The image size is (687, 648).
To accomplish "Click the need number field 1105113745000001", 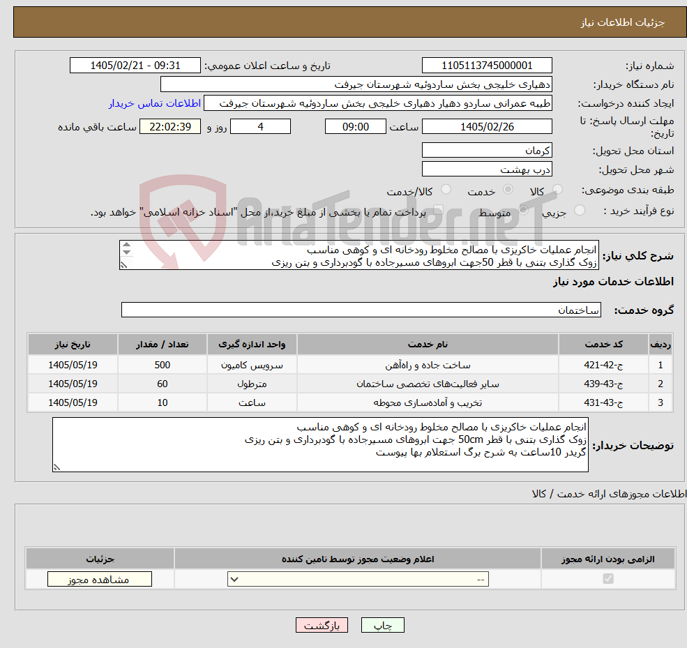I will [487, 66].
